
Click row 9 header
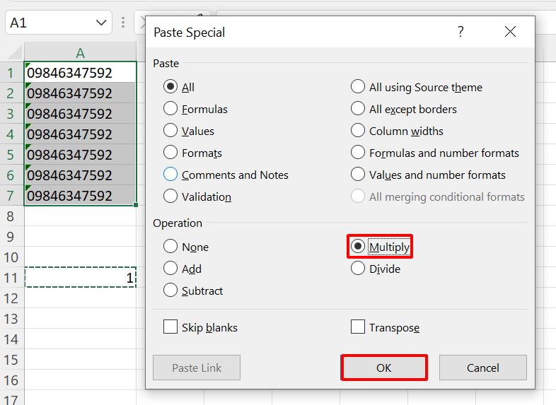[11, 236]
